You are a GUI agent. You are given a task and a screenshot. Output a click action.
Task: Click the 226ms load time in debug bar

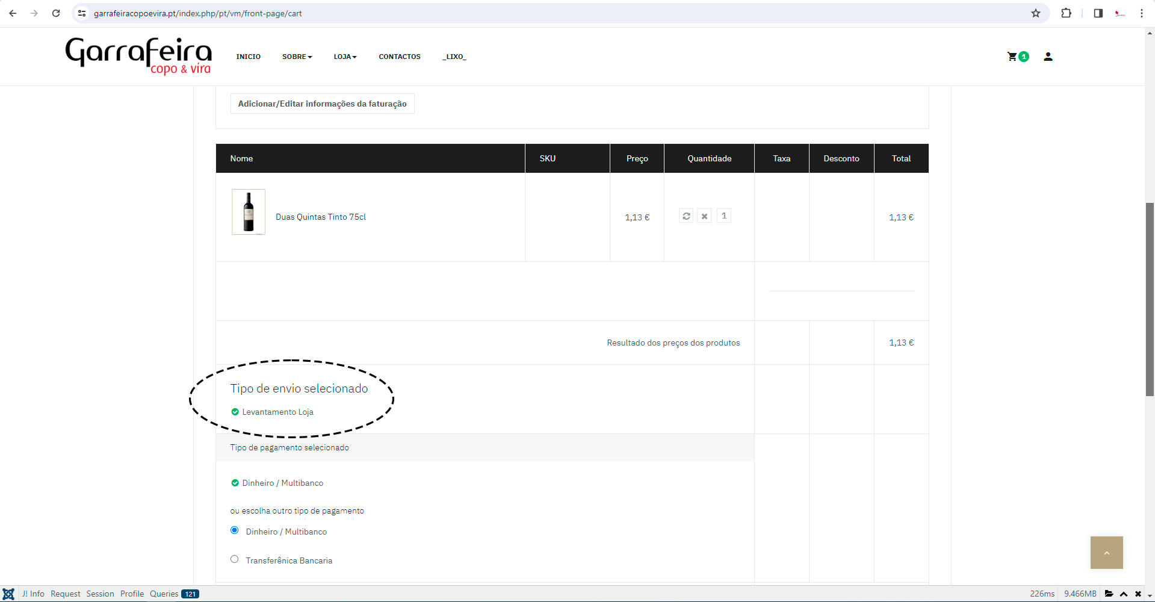(1042, 594)
